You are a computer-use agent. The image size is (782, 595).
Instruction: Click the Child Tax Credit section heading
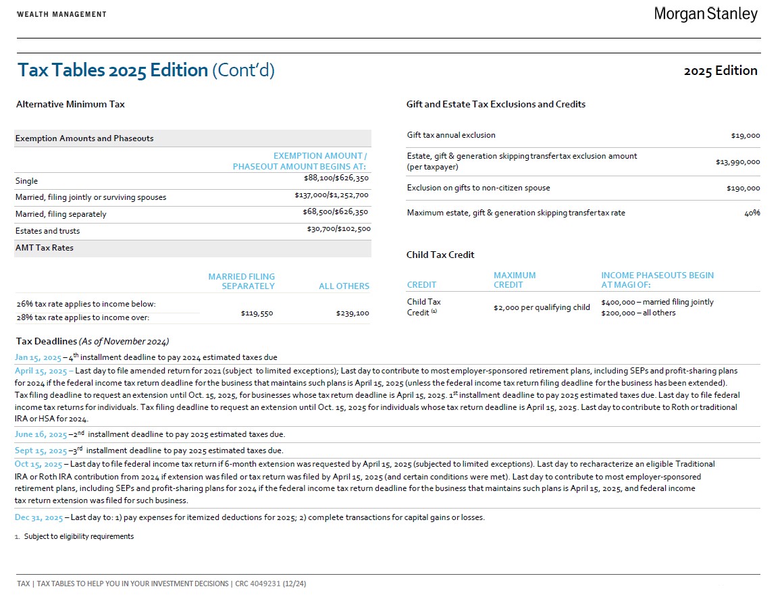tap(440, 255)
